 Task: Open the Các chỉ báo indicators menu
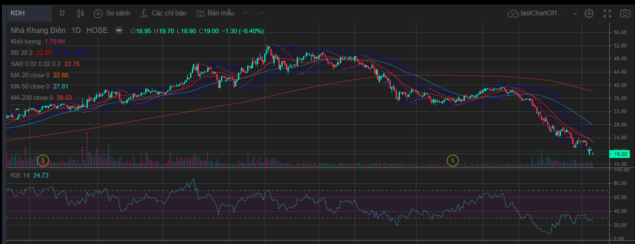coord(163,13)
